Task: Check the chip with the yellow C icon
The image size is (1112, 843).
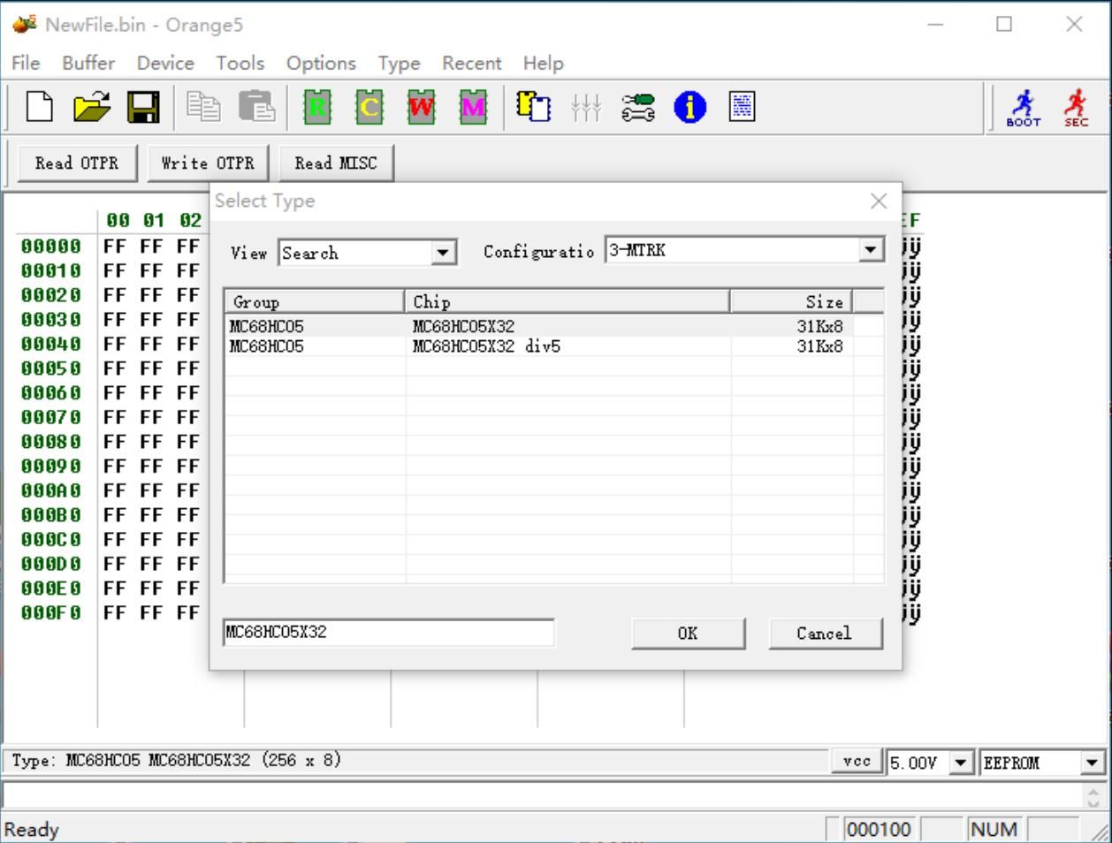Action: (369, 108)
